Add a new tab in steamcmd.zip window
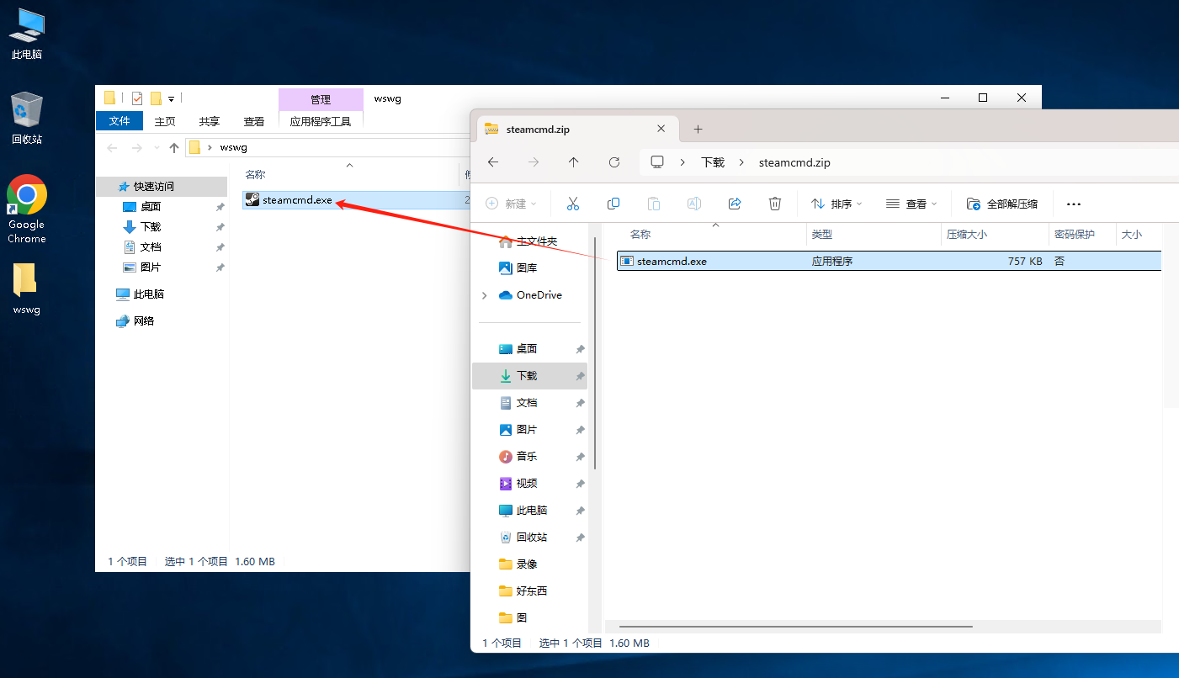 tap(698, 130)
